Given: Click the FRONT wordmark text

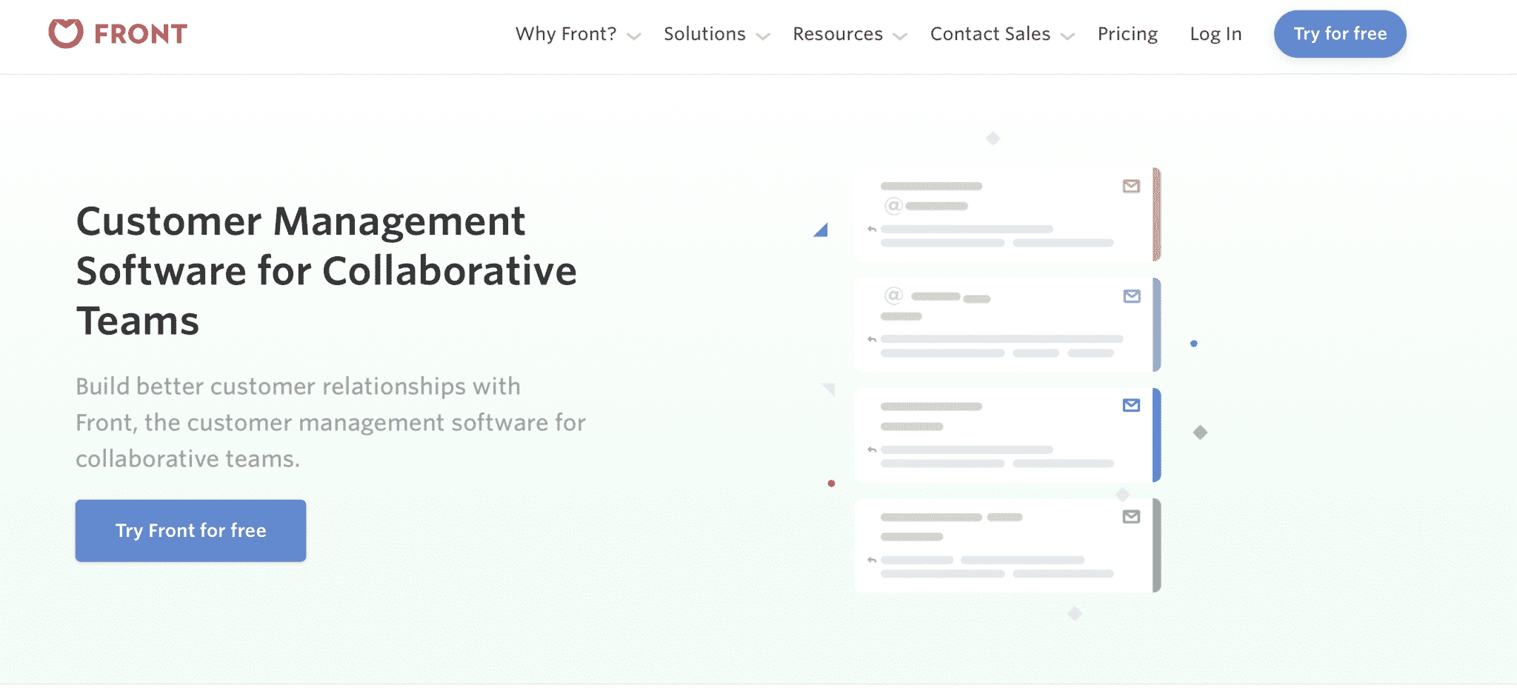Looking at the screenshot, I should pyautogui.click(x=141, y=34).
